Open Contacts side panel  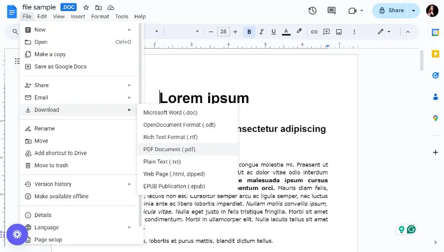click(x=435, y=97)
